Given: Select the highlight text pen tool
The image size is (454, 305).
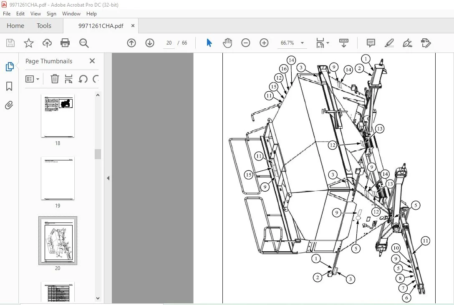Looking at the screenshot, I should [389, 43].
